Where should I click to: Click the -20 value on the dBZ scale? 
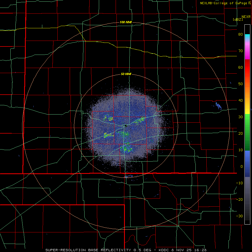point(239,200)
